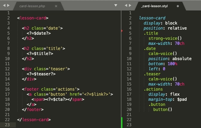
Task: Click the 'display: flex' declaration
Action: coord(164,94)
